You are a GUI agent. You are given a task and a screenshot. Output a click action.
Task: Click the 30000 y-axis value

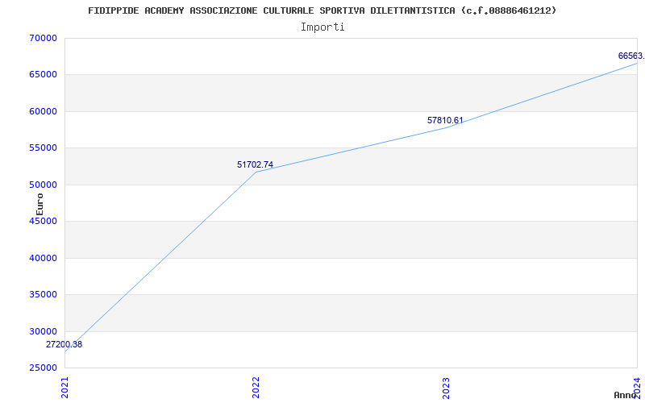[x=43, y=331]
